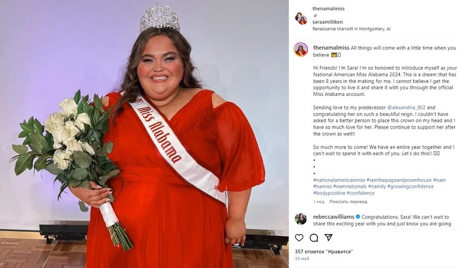Like the post with heart icon
This screenshot has height=268, width=458.
click(299, 237)
